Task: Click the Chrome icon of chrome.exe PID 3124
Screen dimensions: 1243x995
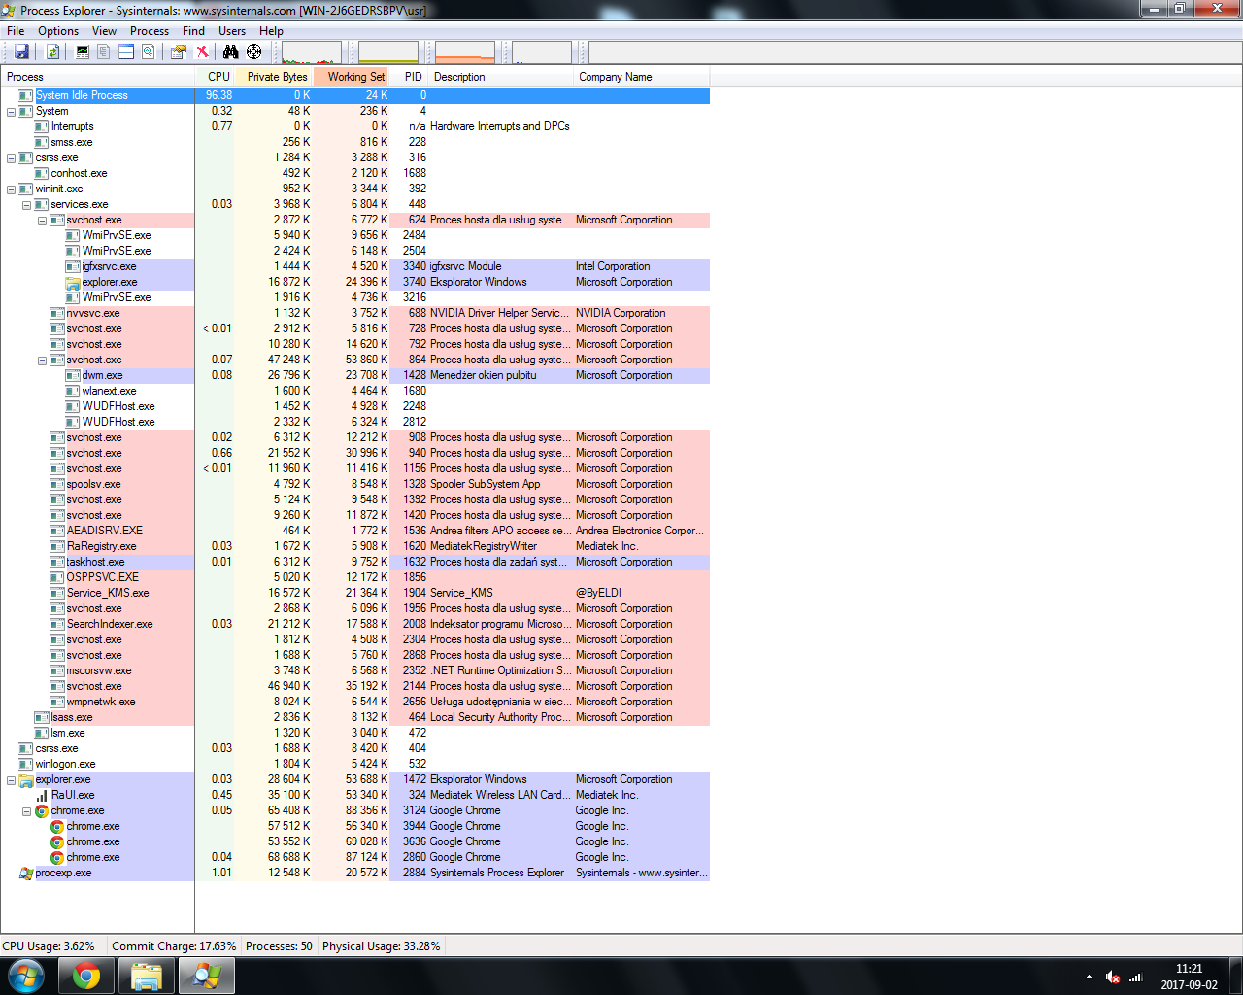Action: 42,810
